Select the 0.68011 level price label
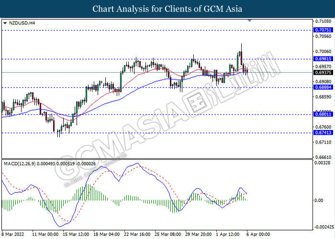The image size is (335, 239). (x=323, y=114)
